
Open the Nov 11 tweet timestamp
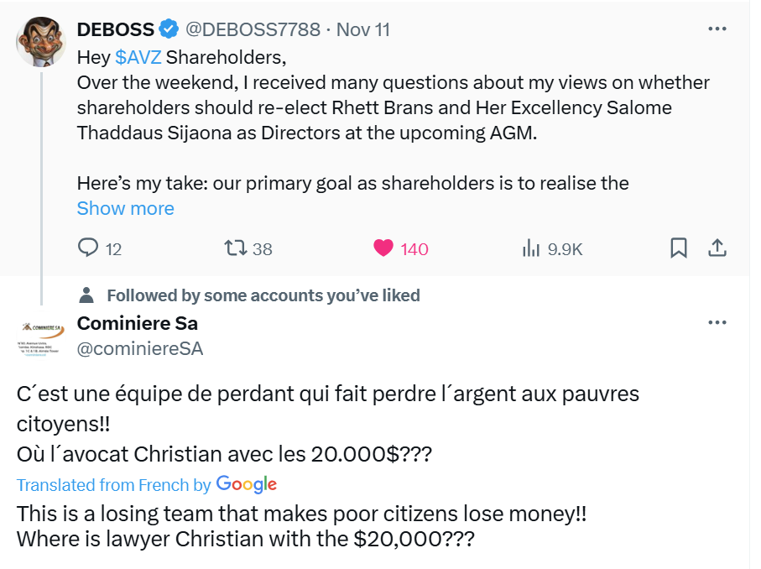(x=363, y=29)
